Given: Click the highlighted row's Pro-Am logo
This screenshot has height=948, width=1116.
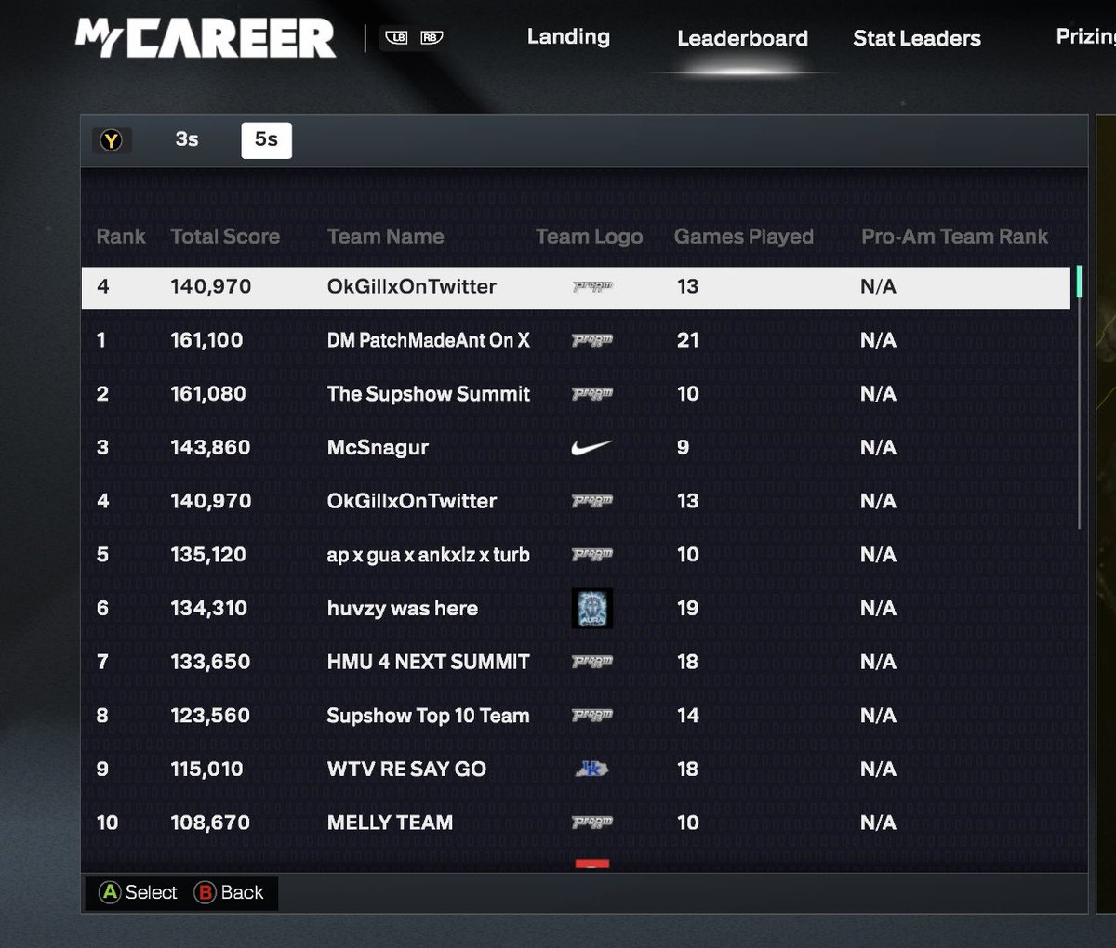Looking at the screenshot, I should click(592, 287).
